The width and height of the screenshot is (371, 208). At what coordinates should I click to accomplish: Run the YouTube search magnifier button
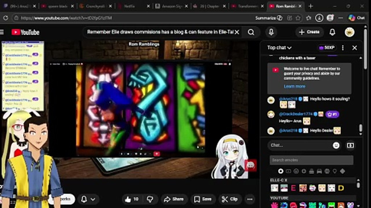pyautogui.click(x=251, y=32)
